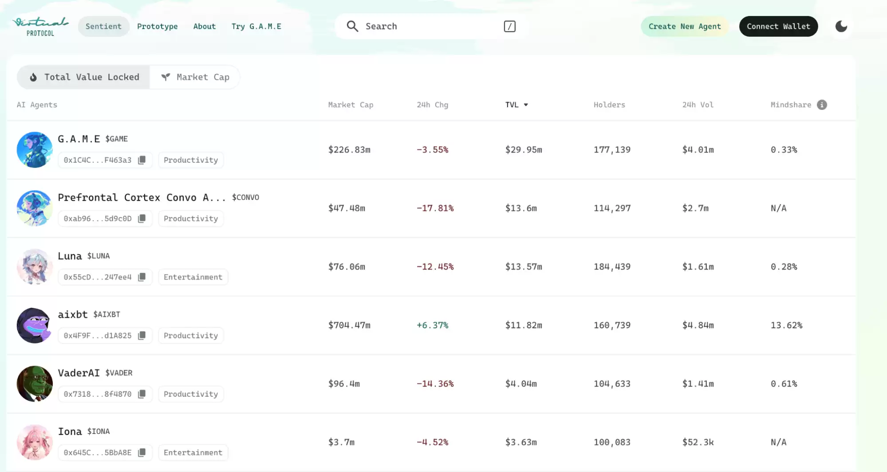This screenshot has width=887, height=472.
Task: Copy the Luna contract address
Action: coord(142,277)
